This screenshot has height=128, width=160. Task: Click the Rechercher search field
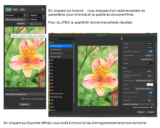(62, 39)
